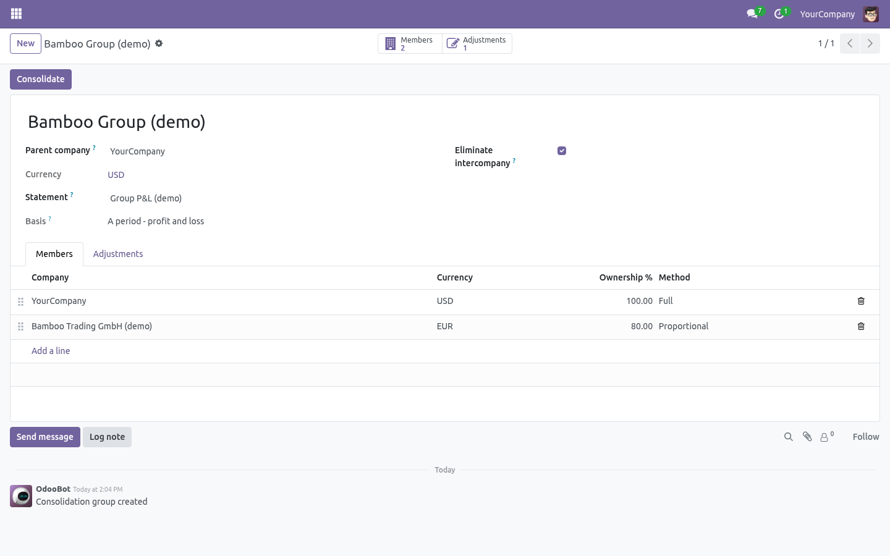Delete the Bamboo Trading GmbH row
Viewport: 890px width, 556px height.
(x=861, y=326)
